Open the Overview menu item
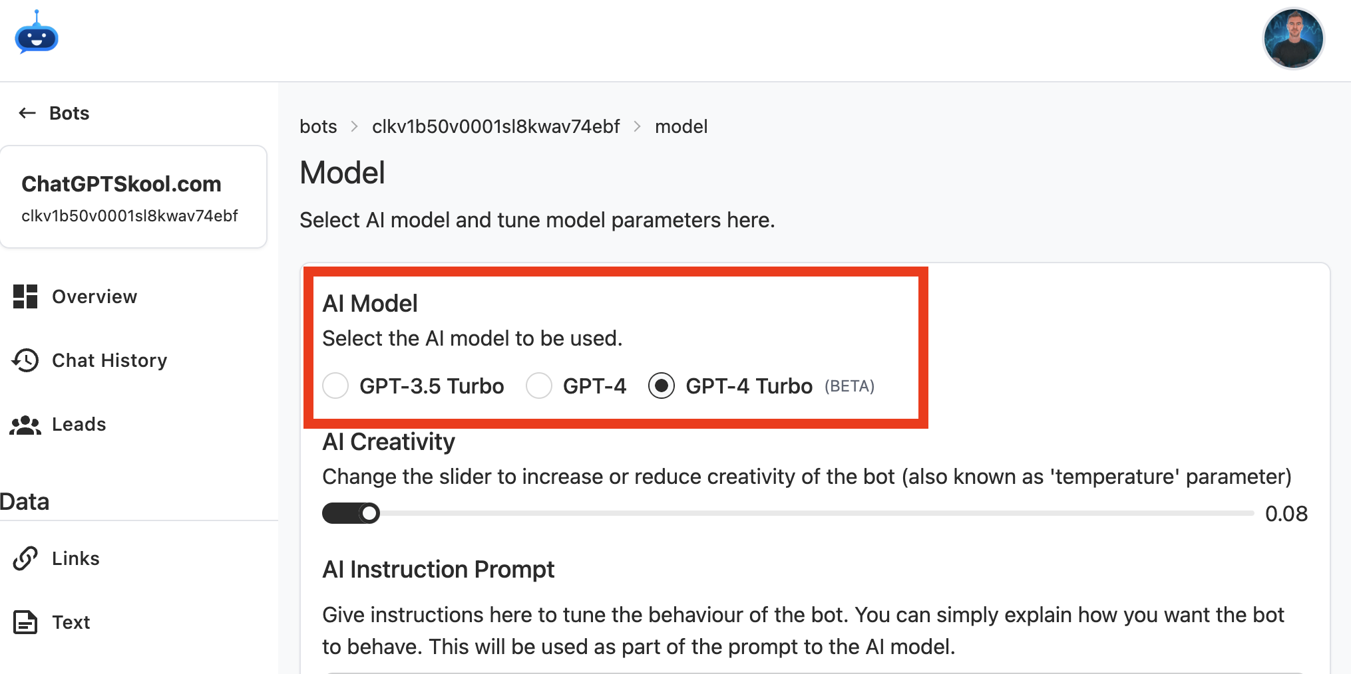The height and width of the screenshot is (674, 1351). pyautogui.click(x=95, y=296)
